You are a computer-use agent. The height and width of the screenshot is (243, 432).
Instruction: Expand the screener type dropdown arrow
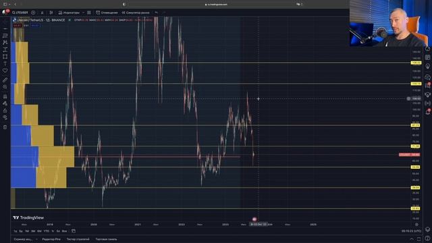(x=36, y=240)
